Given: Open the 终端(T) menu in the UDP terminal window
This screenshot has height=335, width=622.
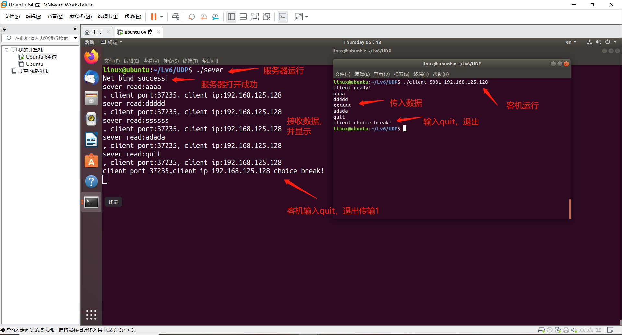Looking at the screenshot, I should click(x=421, y=74).
